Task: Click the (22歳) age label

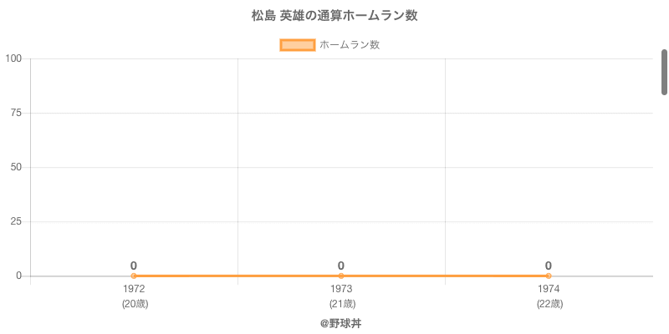Action: pos(549,304)
